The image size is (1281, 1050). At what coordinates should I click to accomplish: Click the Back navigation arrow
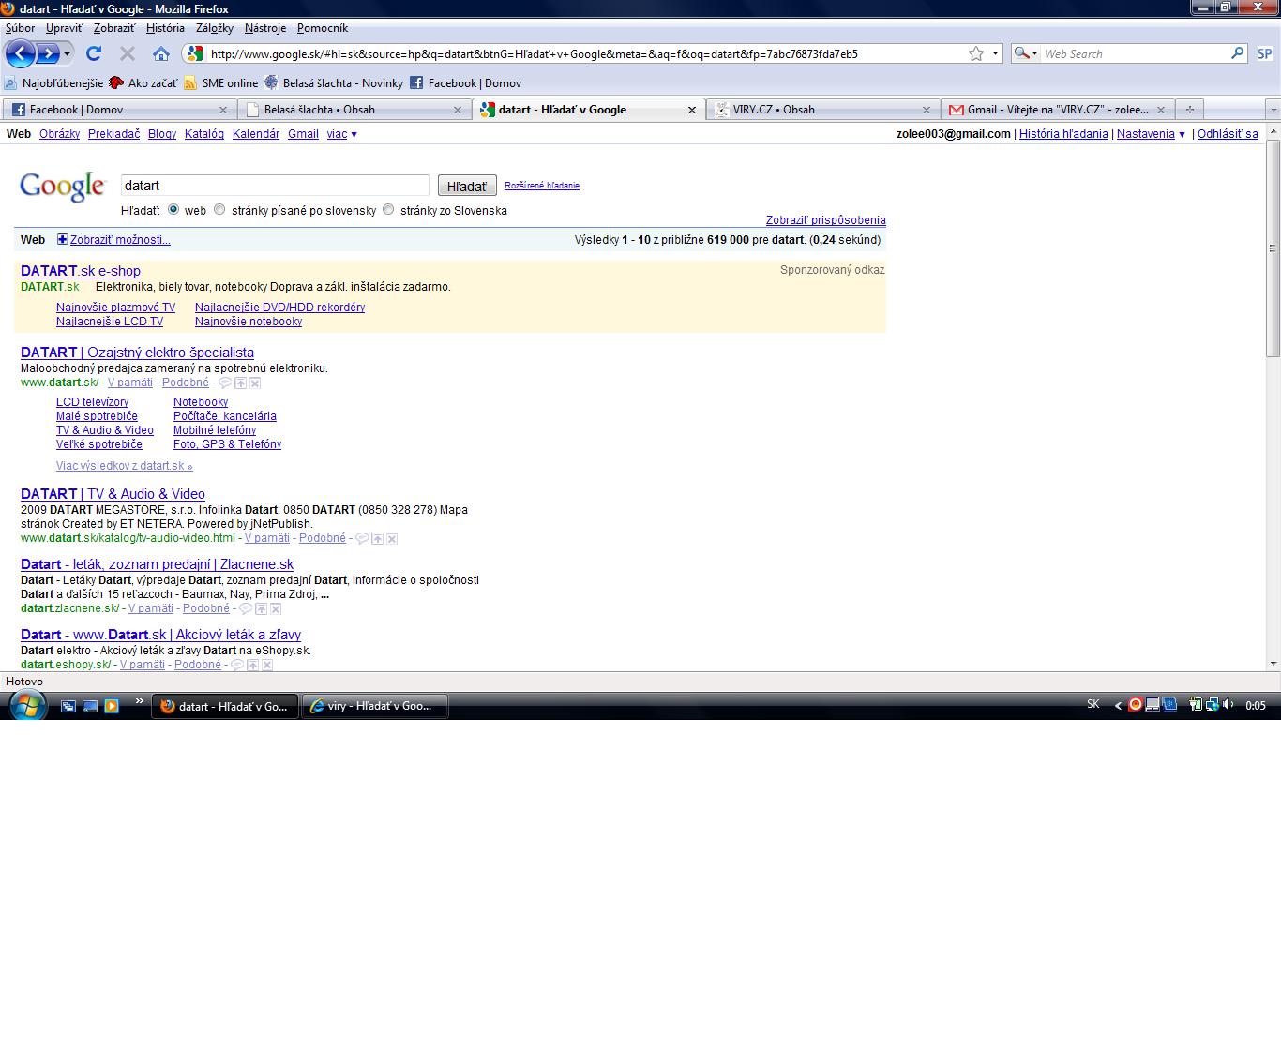pyautogui.click(x=21, y=53)
